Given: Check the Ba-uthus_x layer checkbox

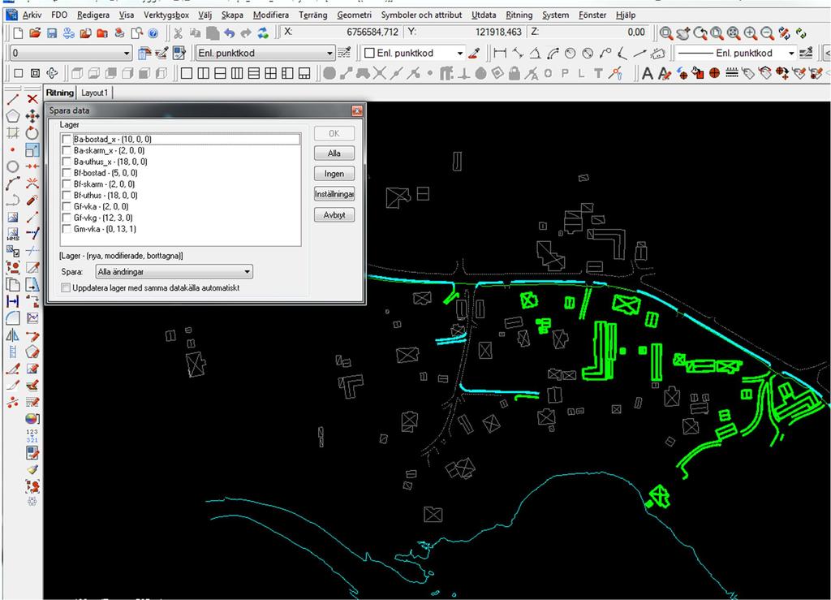Looking at the screenshot, I should [67, 162].
